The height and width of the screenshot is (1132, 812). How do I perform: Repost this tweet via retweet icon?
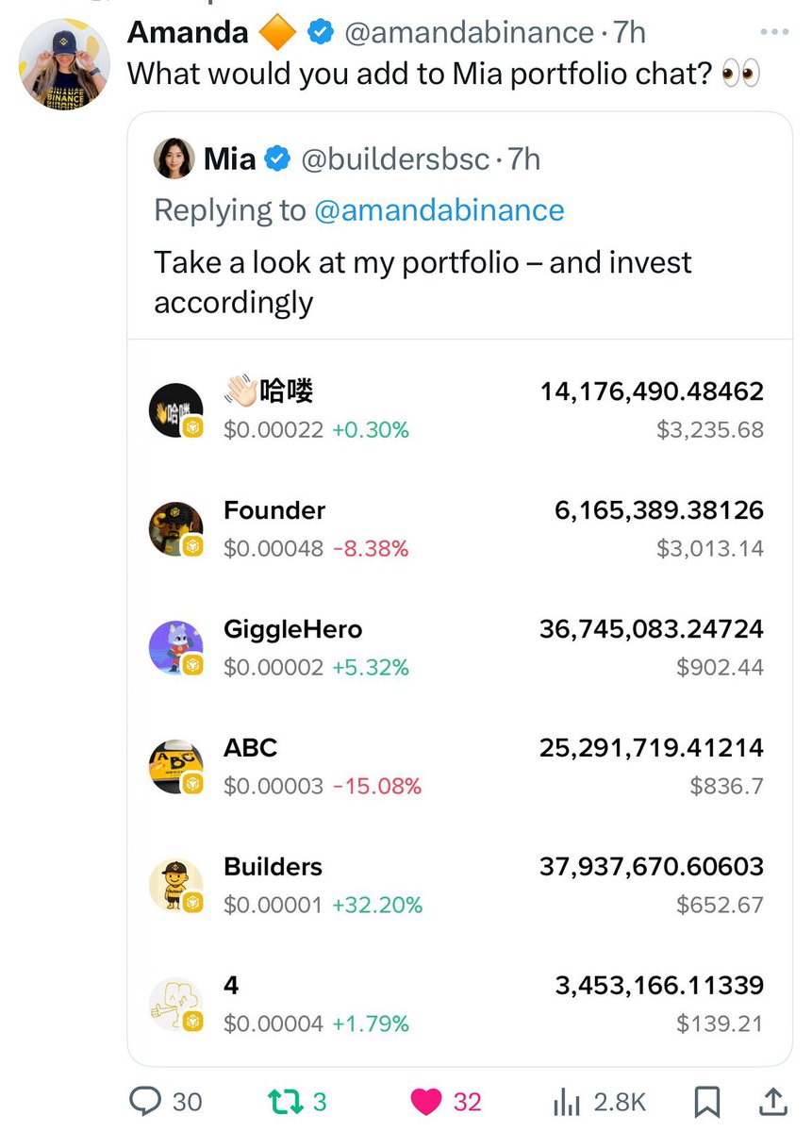point(280,1101)
